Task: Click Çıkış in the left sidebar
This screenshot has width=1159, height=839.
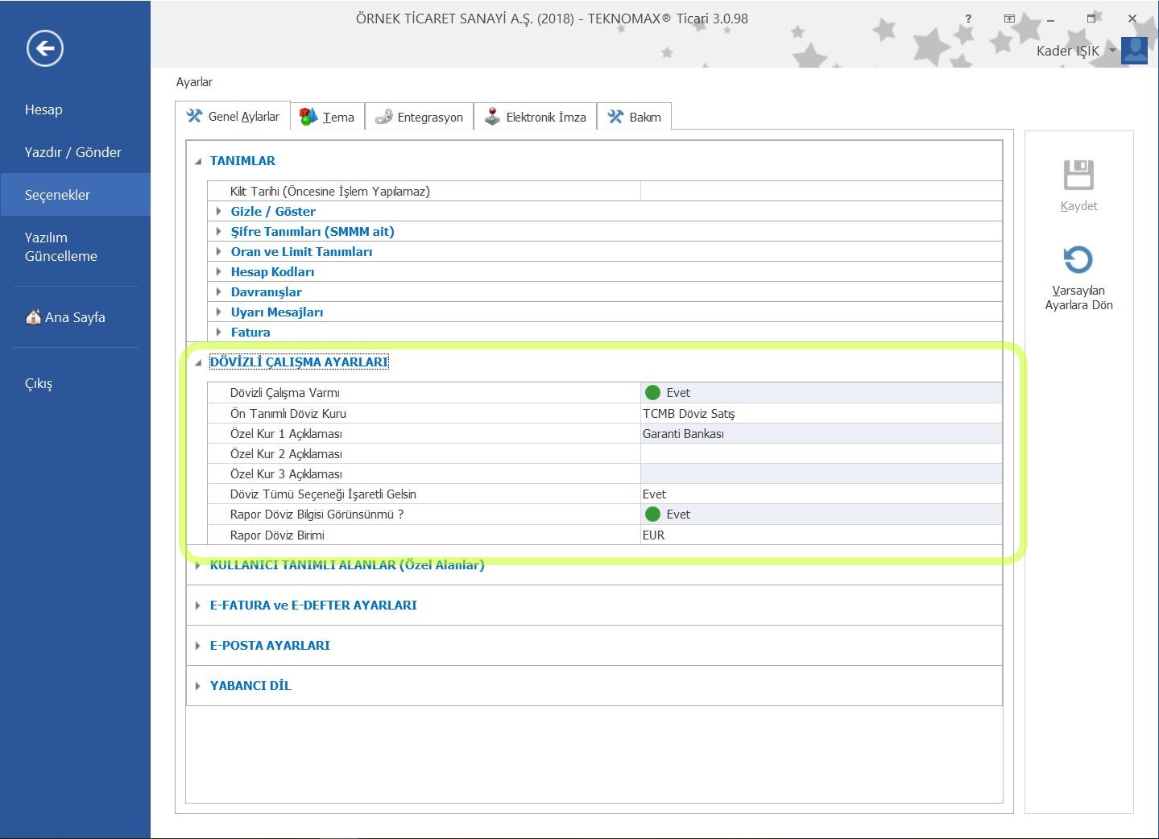Action: pyautogui.click(x=39, y=383)
